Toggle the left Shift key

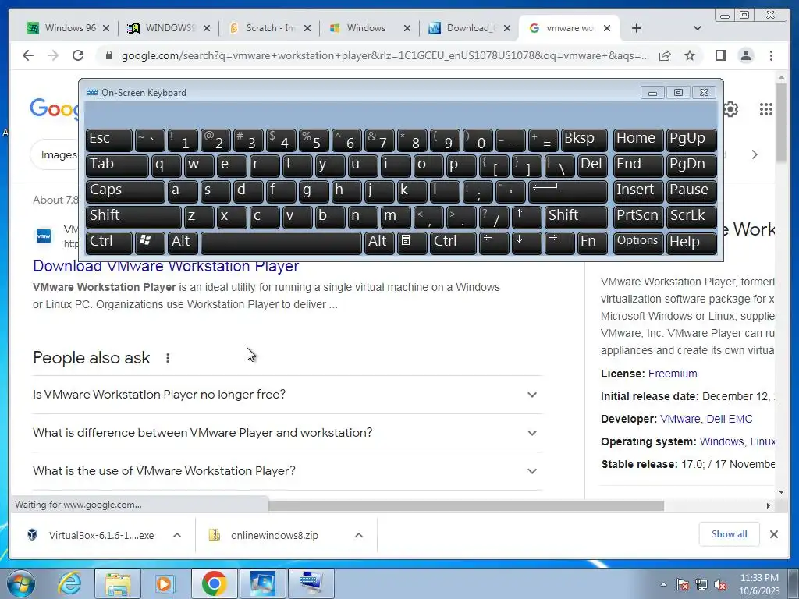[x=133, y=217]
